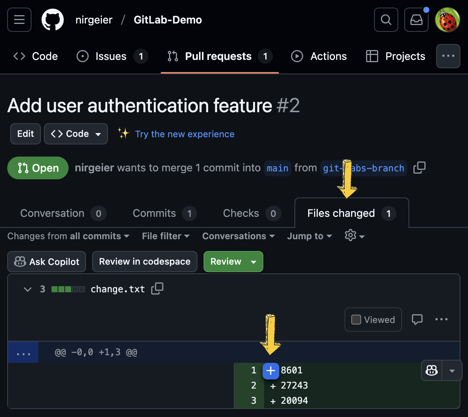
Task: Open the Jump to dropdown
Action: point(310,236)
